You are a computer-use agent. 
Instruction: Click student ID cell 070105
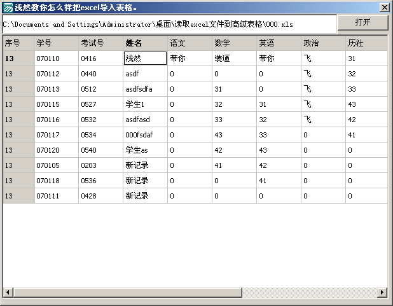coord(57,165)
